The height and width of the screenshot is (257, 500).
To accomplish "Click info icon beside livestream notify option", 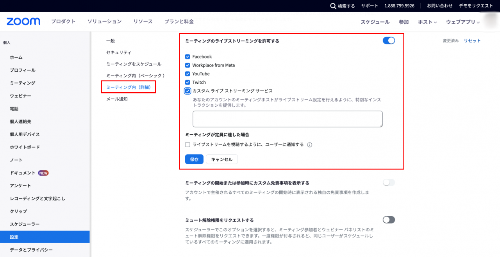I will coord(309,145).
